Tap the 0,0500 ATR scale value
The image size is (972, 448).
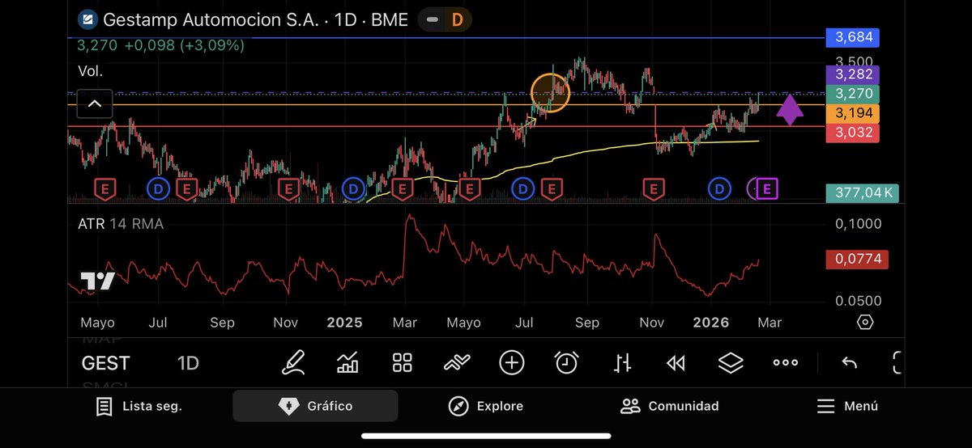[859, 301]
